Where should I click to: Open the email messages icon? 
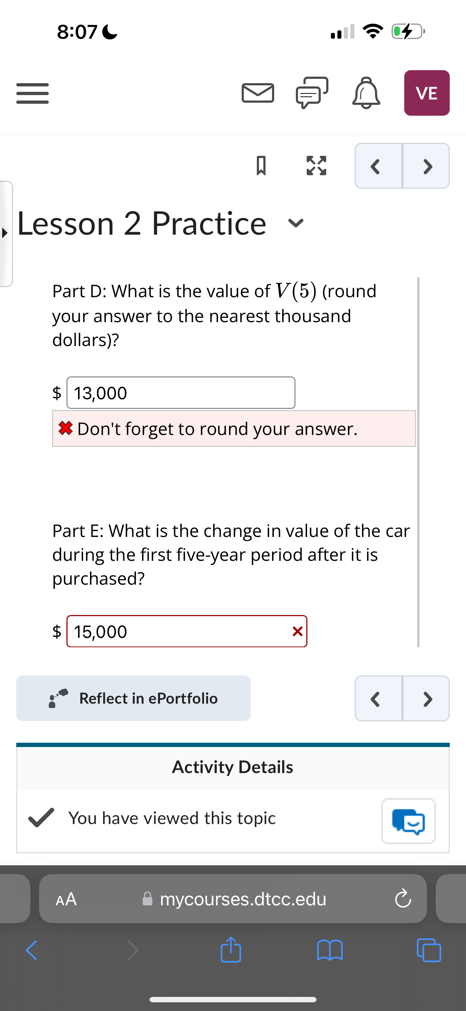click(258, 93)
